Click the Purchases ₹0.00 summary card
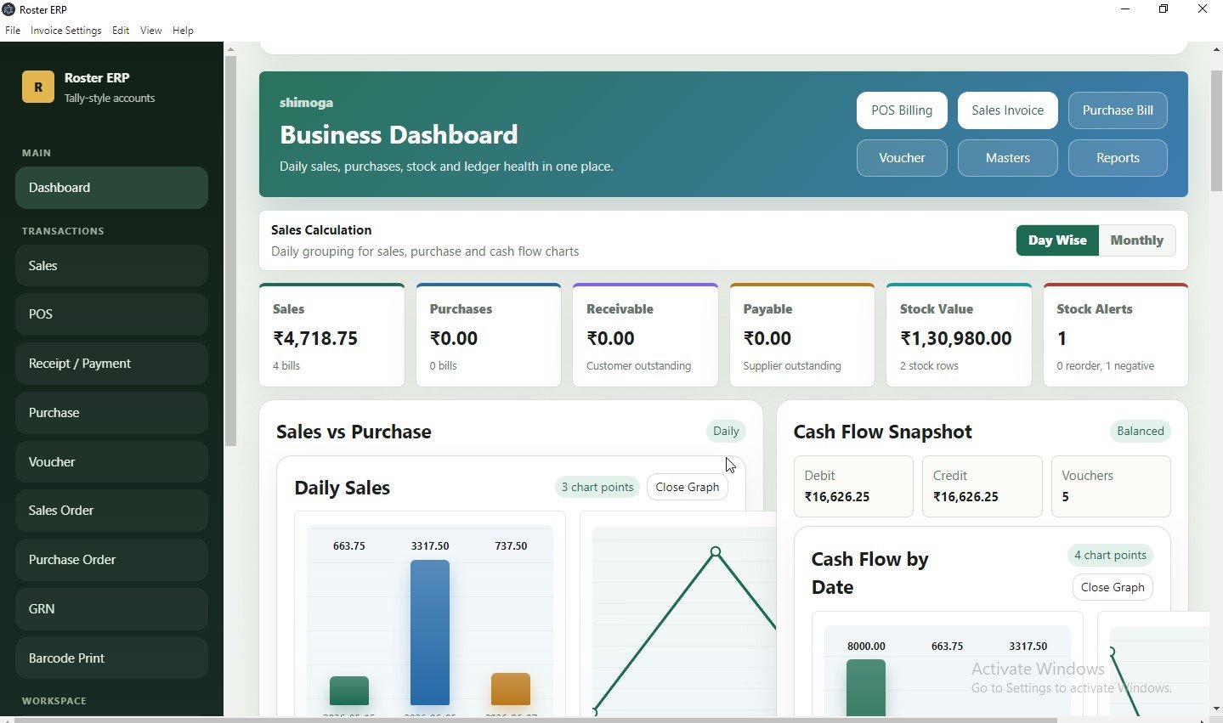The width and height of the screenshot is (1223, 723). point(489,336)
